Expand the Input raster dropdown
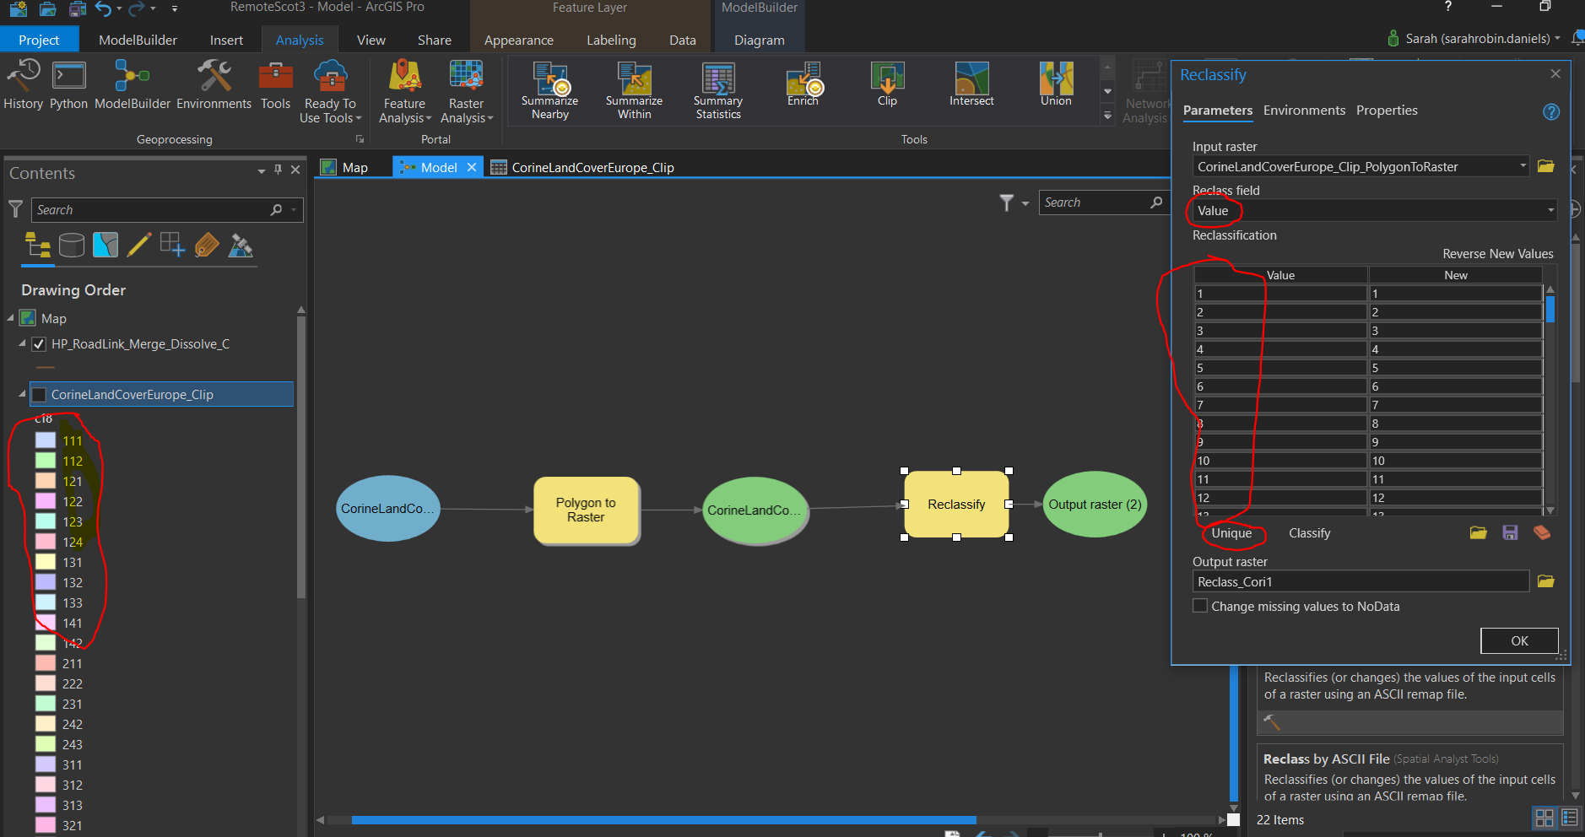Screen dimensions: 1585x837 click(x=1523, y=166)
